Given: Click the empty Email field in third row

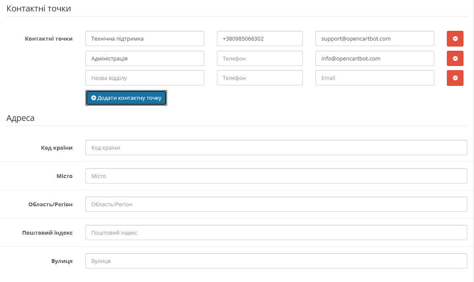Looking at the screenshot, I should (375, 78).
